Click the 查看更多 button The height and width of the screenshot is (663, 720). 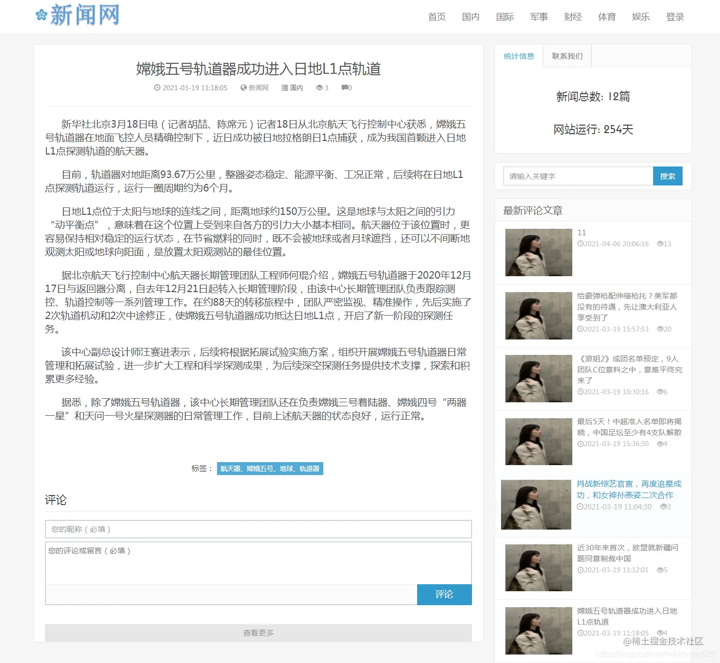[258, 633]
